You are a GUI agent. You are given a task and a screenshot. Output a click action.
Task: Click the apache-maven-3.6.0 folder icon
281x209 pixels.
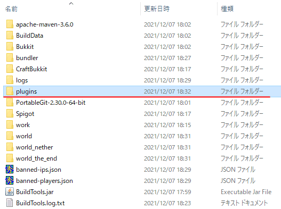[x=10, y=24]
